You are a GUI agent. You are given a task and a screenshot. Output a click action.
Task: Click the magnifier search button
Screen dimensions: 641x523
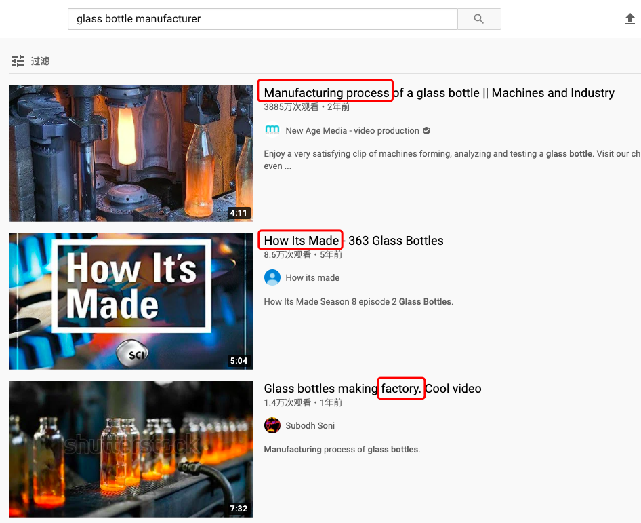[478, 19]
